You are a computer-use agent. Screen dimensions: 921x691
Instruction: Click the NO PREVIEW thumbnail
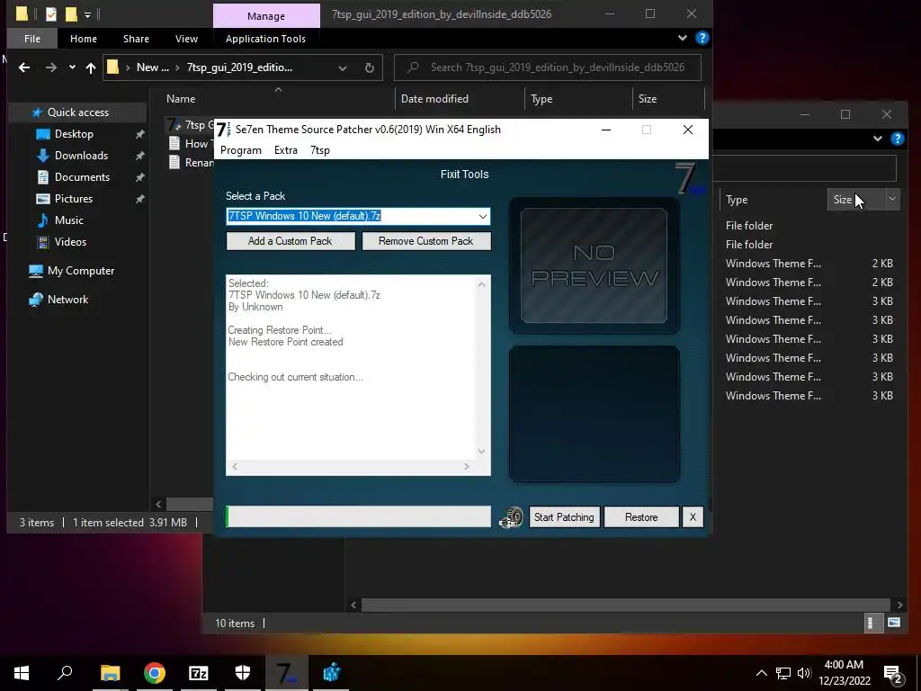[x=594, y=265]
